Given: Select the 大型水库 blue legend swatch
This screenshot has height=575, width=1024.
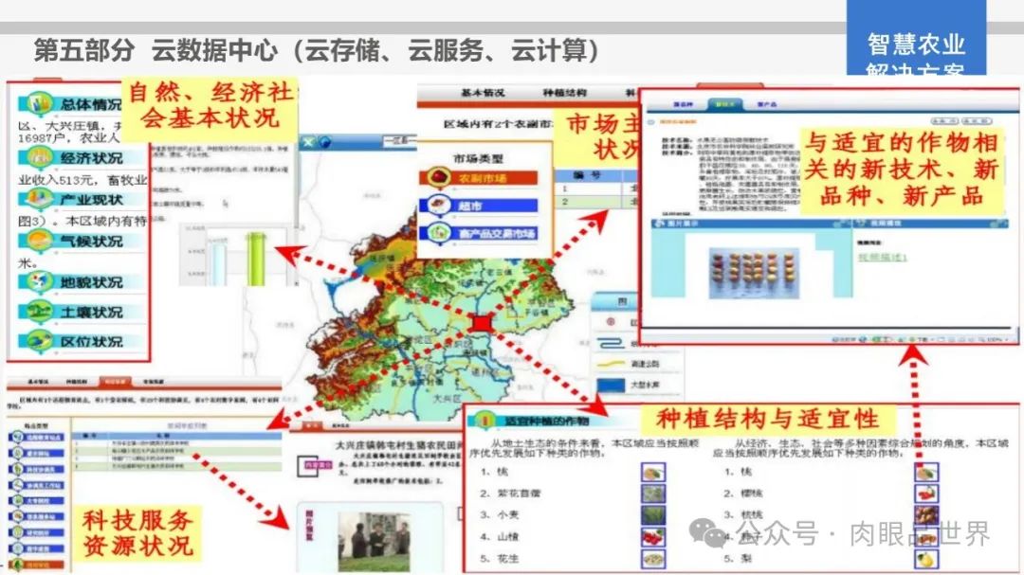Looking at the screenshot, I should [x=612, y=386].
